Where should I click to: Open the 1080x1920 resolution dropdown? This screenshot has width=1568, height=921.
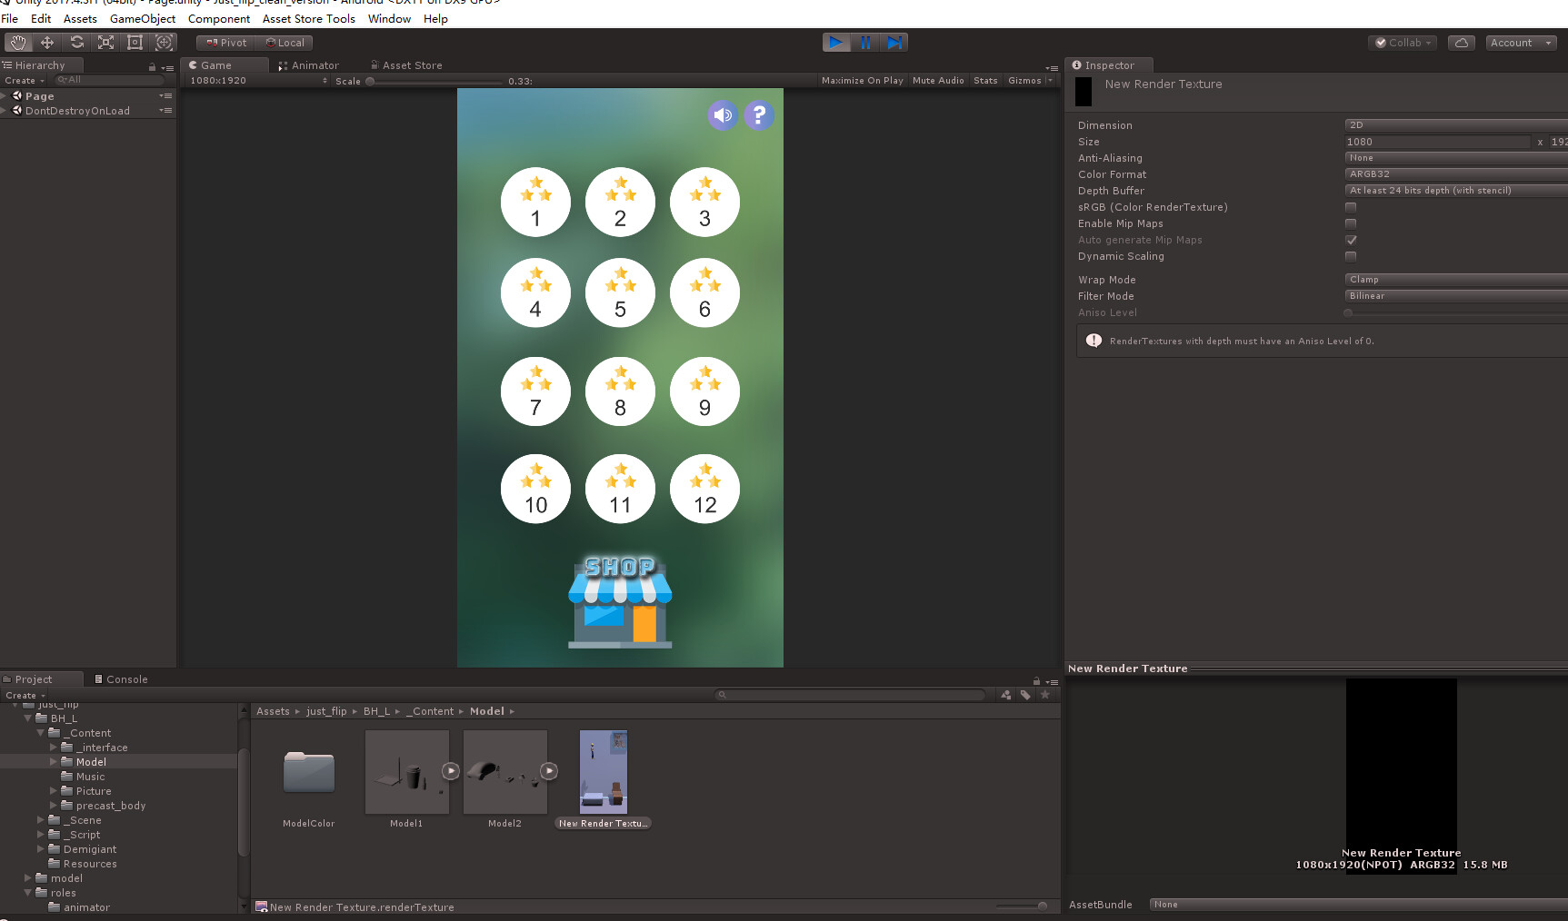point(258,81)
